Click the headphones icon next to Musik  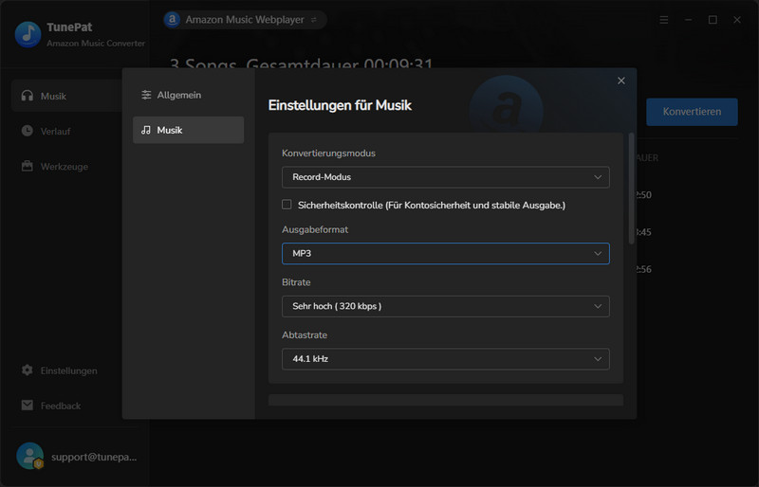tap(28, 96)
